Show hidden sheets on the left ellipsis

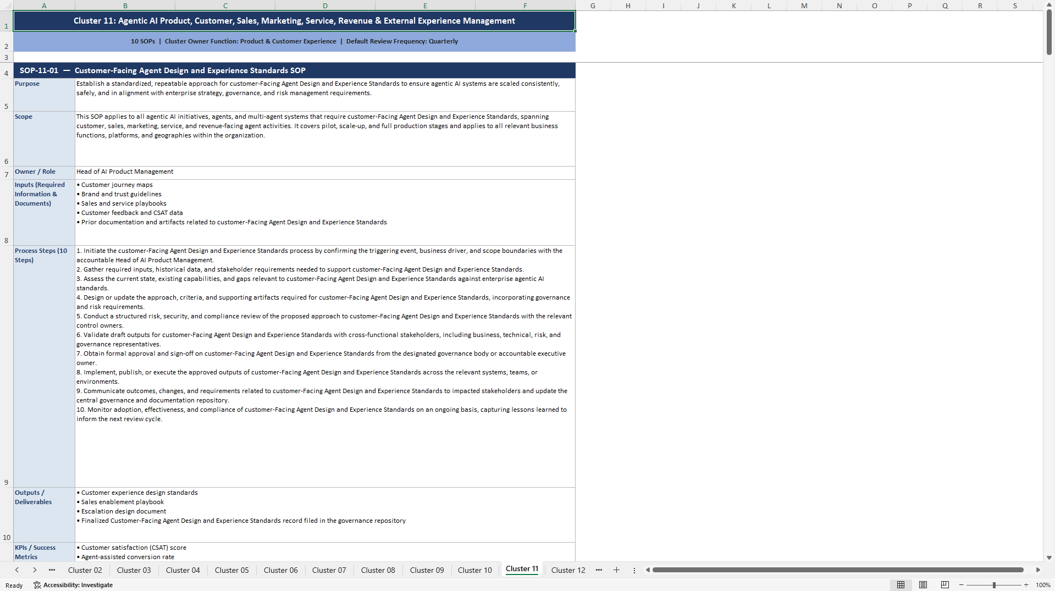[52, 570]
